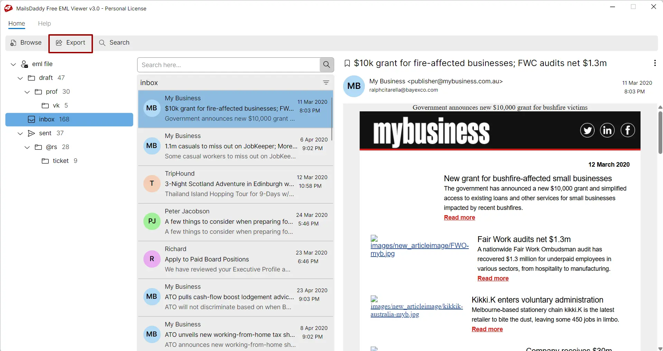Switch to the Home tab

[x=16, y=24]
